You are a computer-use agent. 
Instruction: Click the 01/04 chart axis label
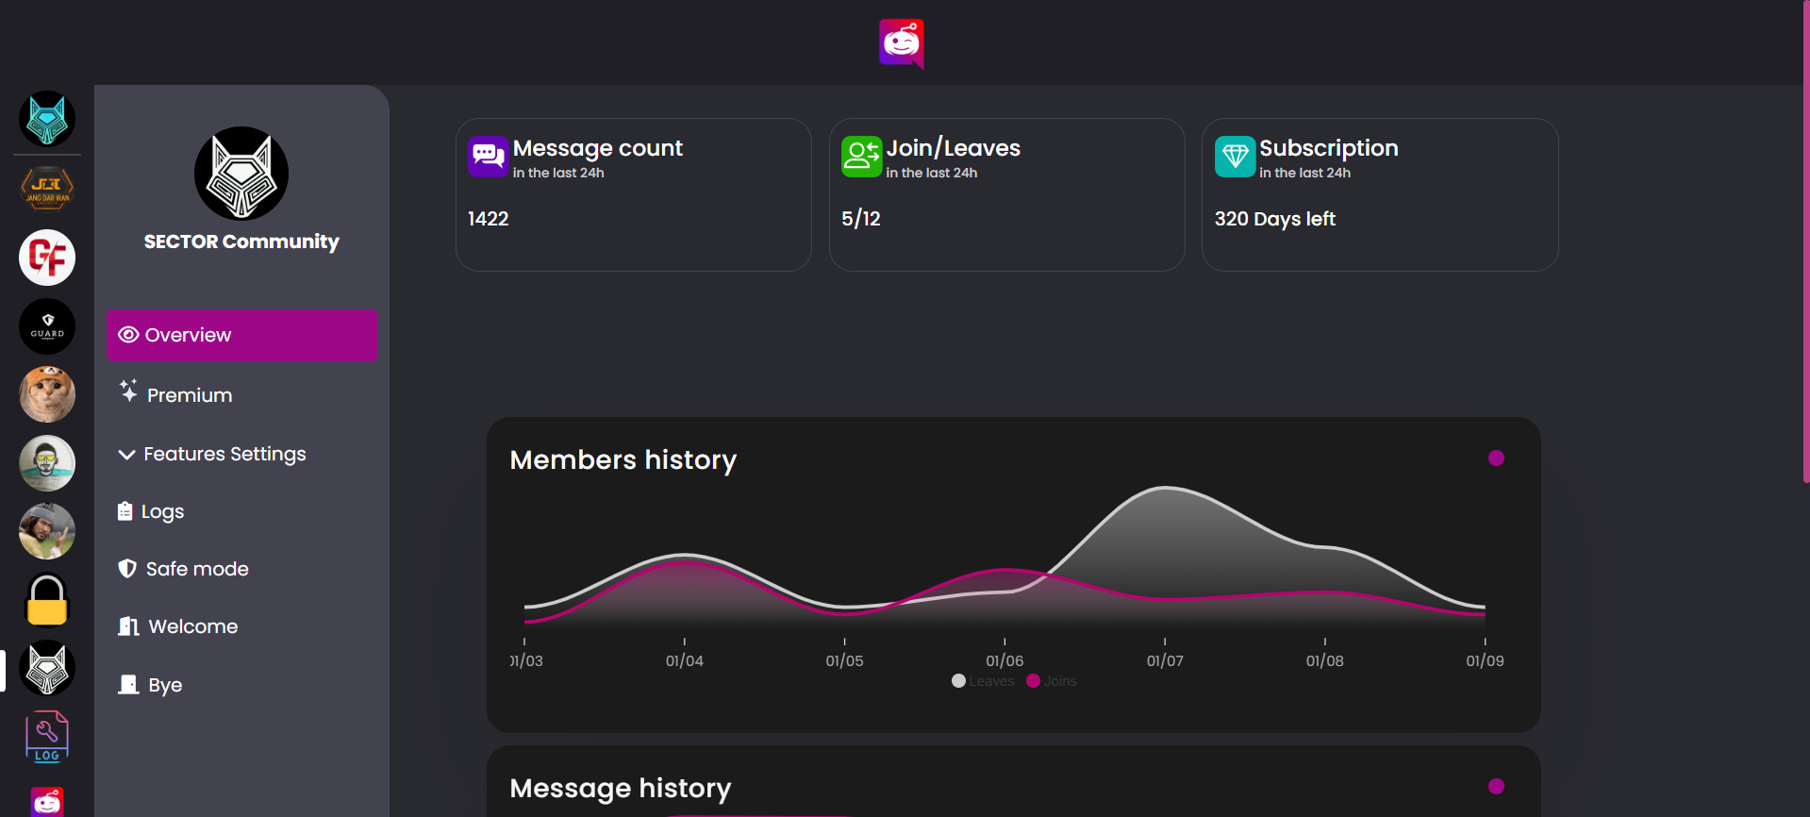click(685, 660)
